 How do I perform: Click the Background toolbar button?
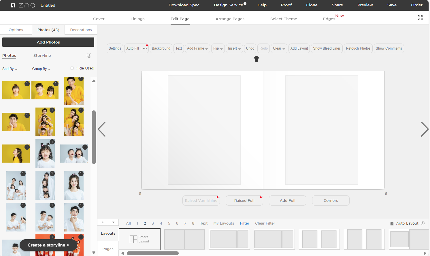[161, 48]
